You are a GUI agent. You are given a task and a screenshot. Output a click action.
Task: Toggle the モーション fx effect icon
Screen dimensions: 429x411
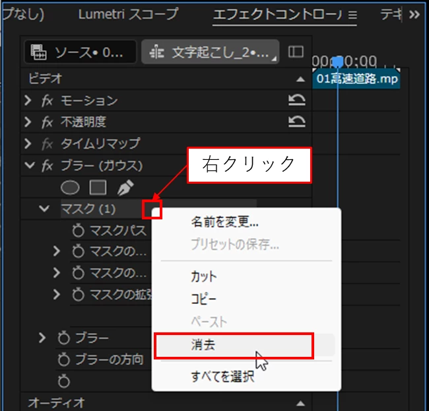coord(47,100)
